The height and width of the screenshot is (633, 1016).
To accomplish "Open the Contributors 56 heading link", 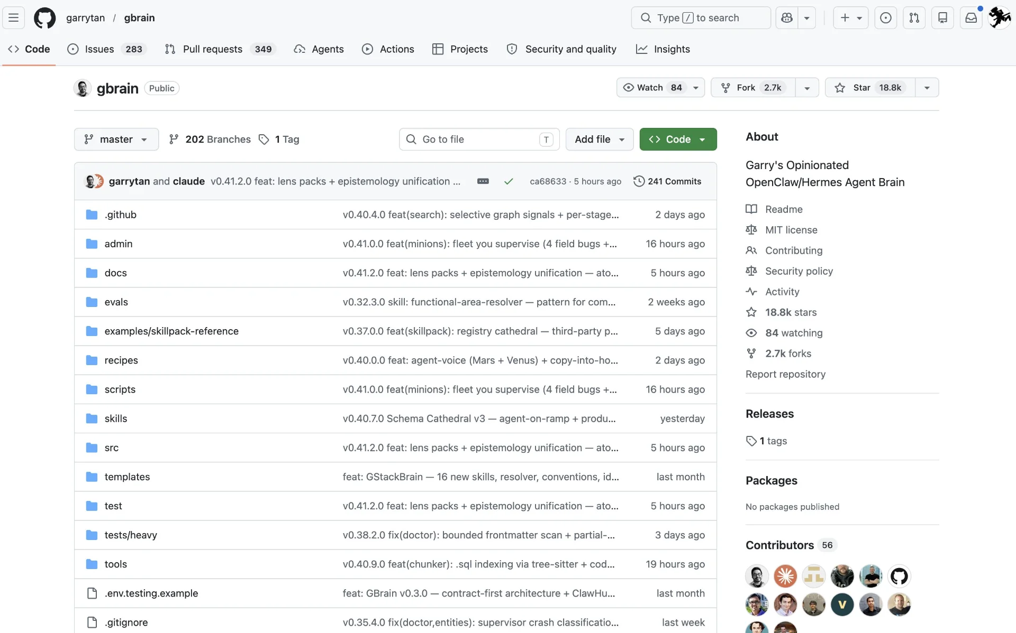I will (x=791, y=545).
